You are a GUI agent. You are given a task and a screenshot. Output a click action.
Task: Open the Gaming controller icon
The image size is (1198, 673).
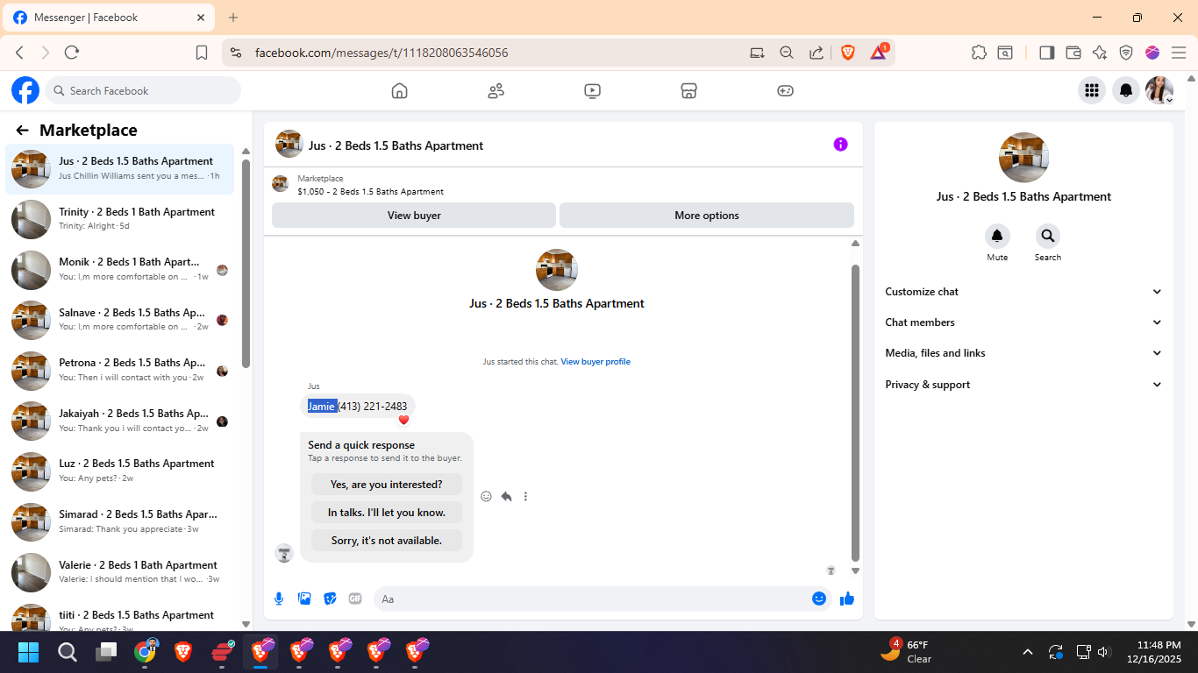[x=785, y=90]
